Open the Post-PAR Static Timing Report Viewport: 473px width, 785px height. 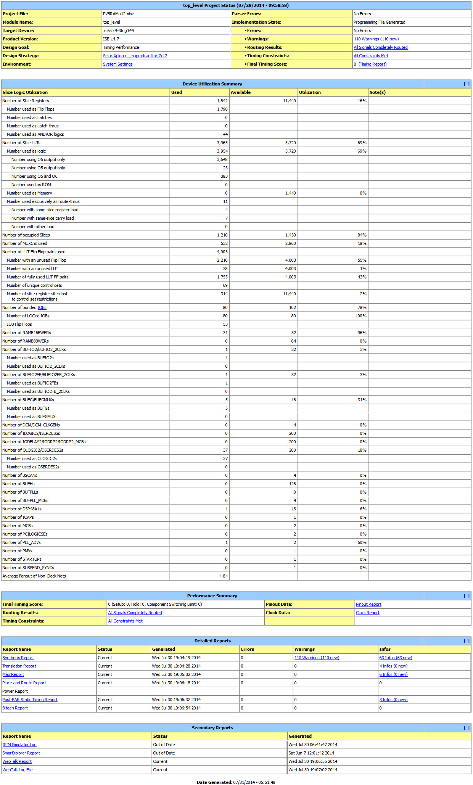pyautogui.click(x=30, y=700)
